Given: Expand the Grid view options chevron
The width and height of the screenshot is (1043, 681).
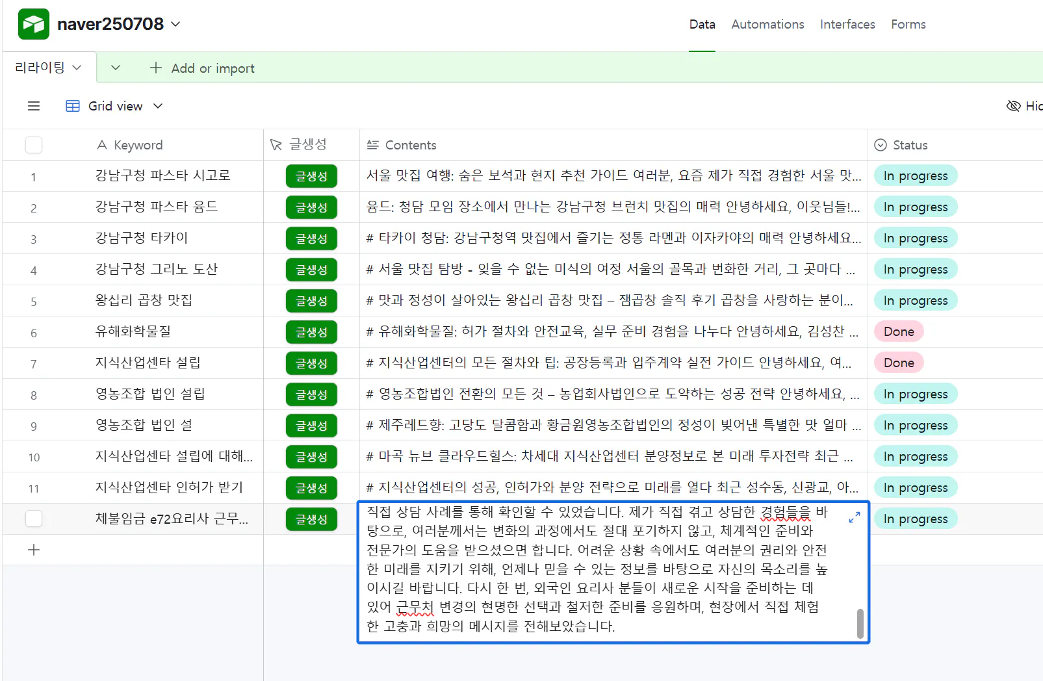Looking at the screenshot, I should point(157,106).
